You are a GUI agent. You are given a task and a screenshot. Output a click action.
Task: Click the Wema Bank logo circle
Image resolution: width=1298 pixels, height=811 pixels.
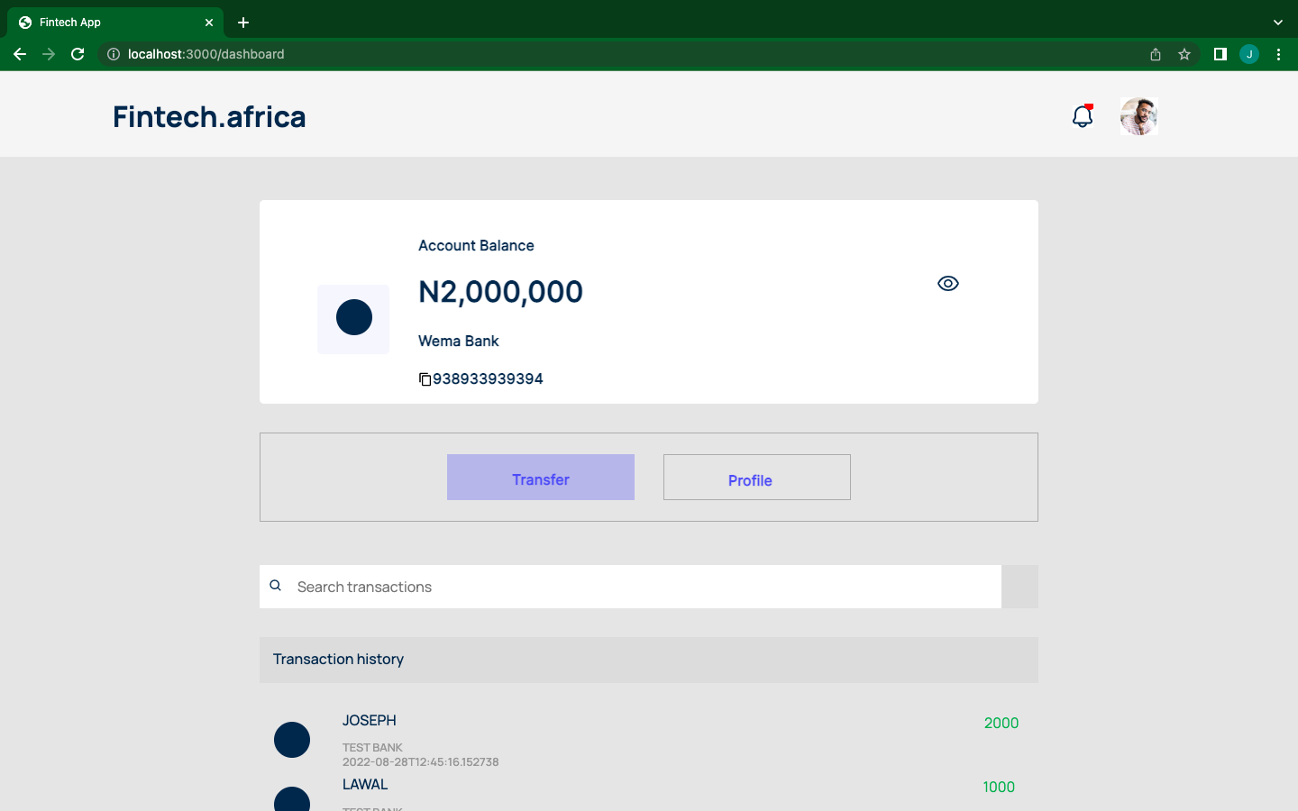tap(353, 319)
